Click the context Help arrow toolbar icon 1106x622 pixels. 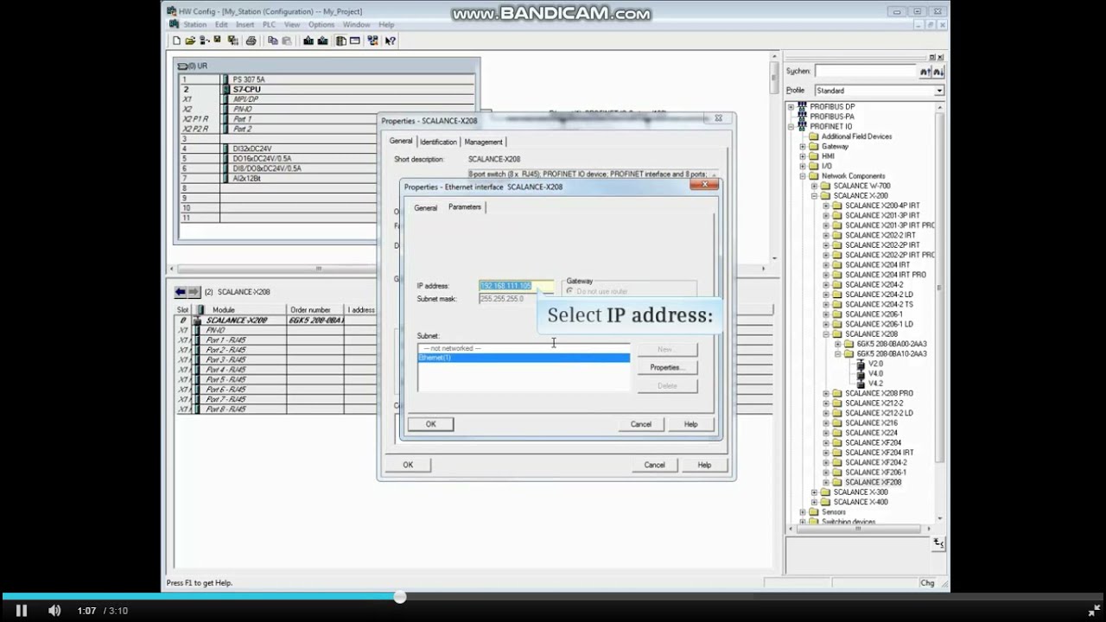coord(390,40)
